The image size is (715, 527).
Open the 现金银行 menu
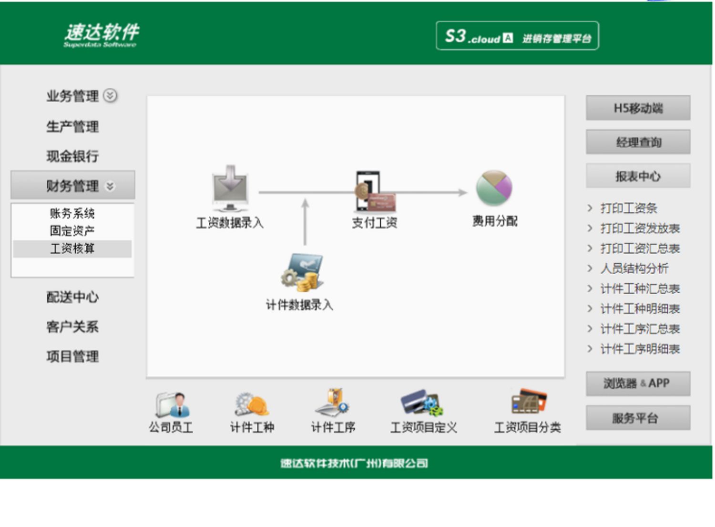coord(72,156)
